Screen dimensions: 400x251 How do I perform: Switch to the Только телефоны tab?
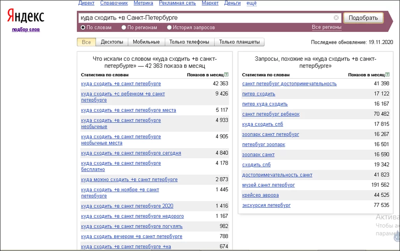tap(189, 42)
